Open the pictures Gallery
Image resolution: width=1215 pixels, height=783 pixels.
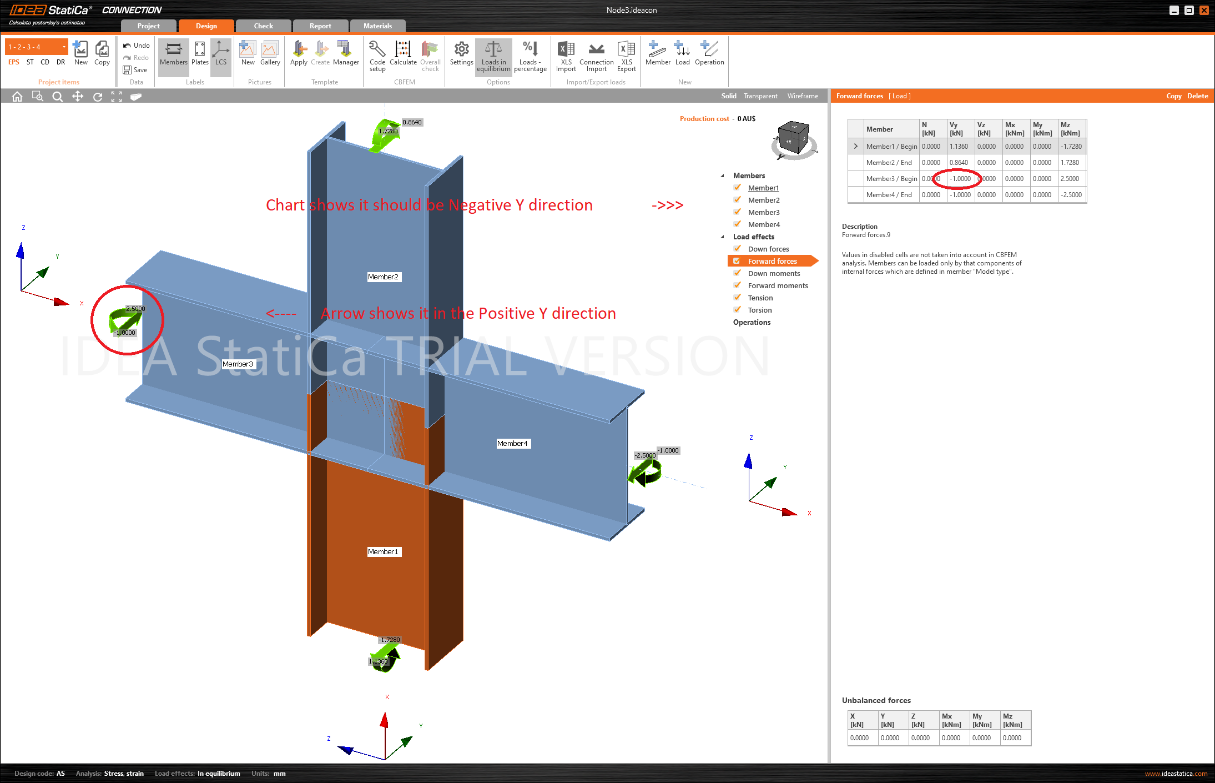[270, 53]
